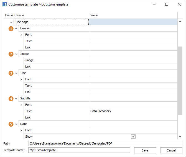Click the Path text field
Viewport: 186px width, 157px height.
pos(105,143)
